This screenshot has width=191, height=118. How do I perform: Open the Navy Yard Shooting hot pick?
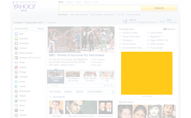pyautogui.click(x=79, y=15)
